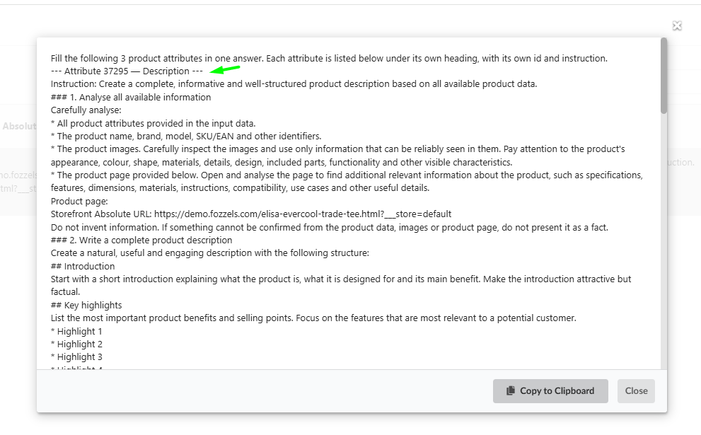Click the demo.fozzels.com storefront URL
Screen dimensions: 701x435
pyautogui.click(x=303, y=214)
